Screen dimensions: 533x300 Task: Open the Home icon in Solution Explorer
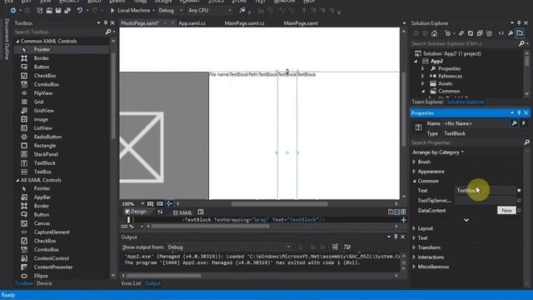pyautogui.click(x=434, y=33)
